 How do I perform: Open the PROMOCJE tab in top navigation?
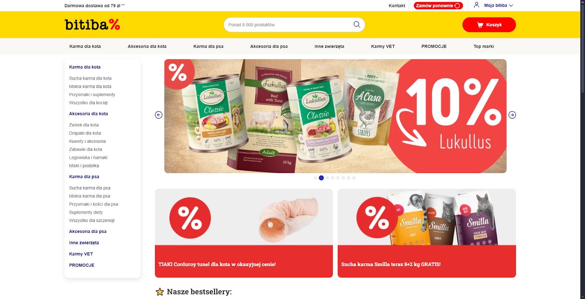pos(434,46)
